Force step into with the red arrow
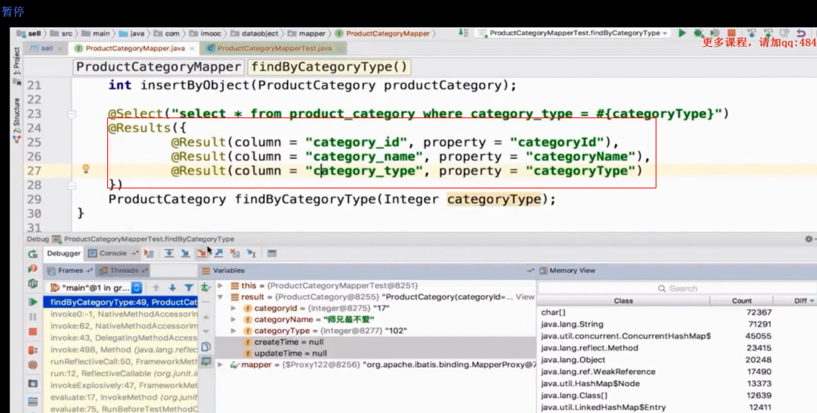This screenshot has width=817, height=413. click(201, 253)
